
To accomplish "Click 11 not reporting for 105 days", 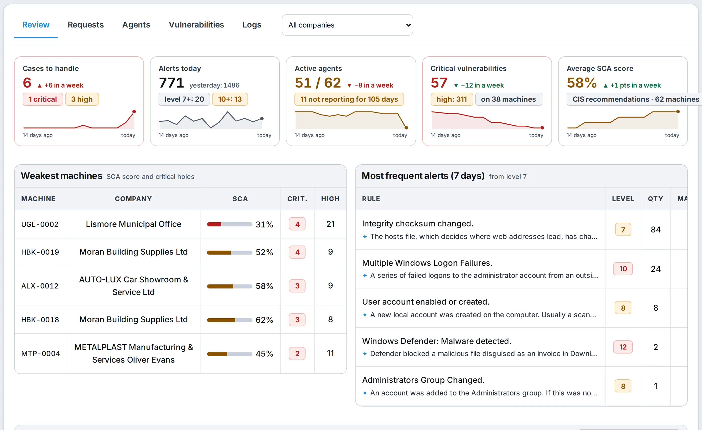I will pyautogui.click(x=349, y=99).
